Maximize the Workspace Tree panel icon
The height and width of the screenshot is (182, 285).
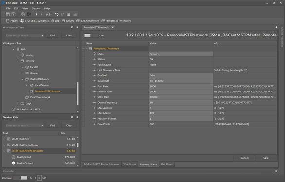pos(72,27)
